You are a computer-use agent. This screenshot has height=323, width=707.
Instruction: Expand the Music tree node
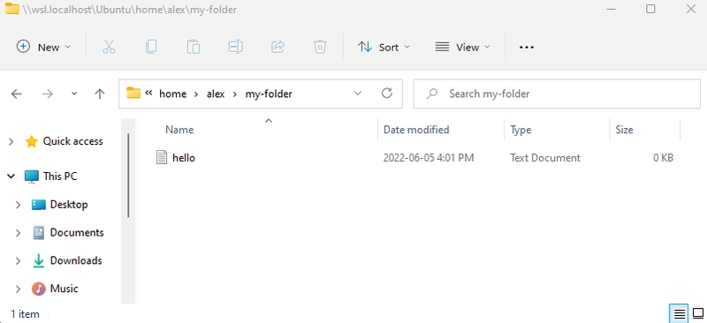18,289
